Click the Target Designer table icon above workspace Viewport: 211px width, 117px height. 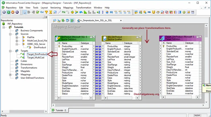point(68,20)
